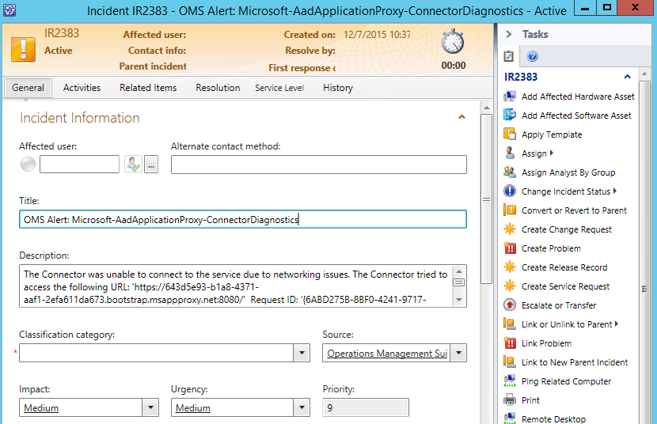Click the Escalate or Transfer icon
Image resolution: width=657 pixels, height=424 pixels.
point(510,305)
